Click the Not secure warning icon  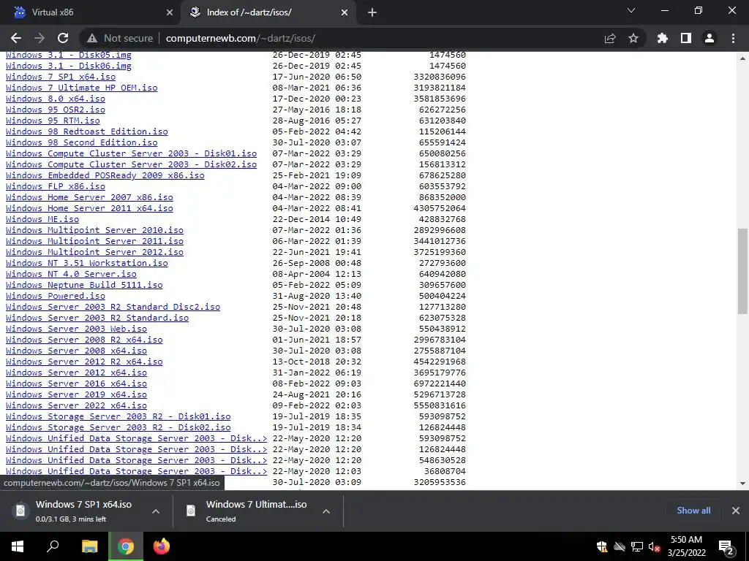tap(92, 38)
